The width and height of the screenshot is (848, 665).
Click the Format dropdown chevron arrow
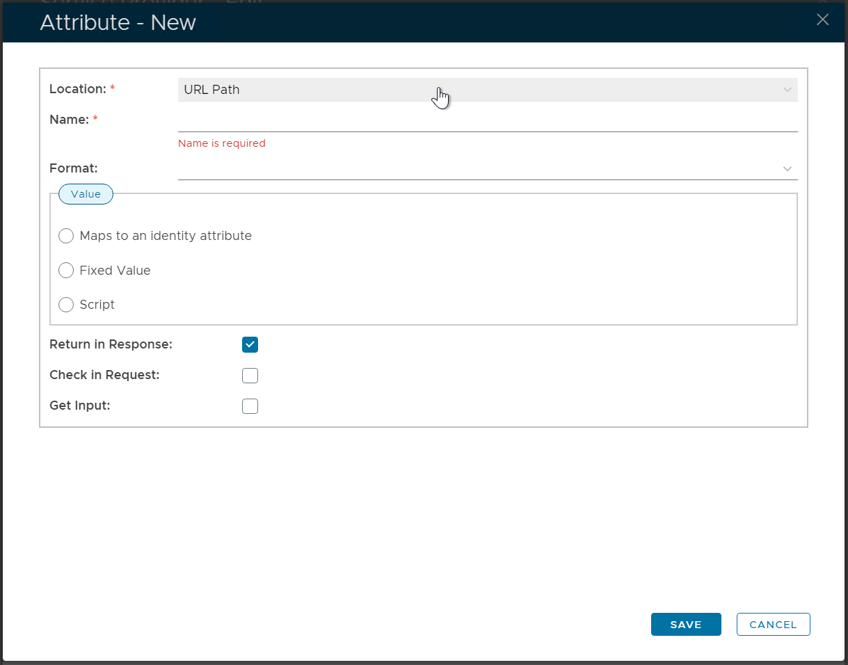[787, 169]
